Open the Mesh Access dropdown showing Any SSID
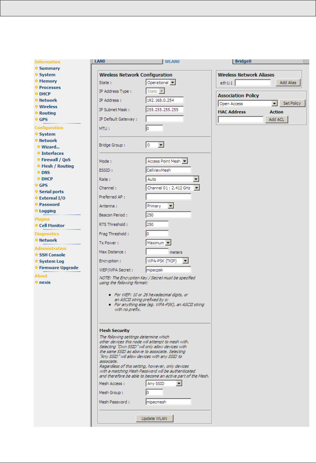316x463 pixels. (x=164, y=383)
